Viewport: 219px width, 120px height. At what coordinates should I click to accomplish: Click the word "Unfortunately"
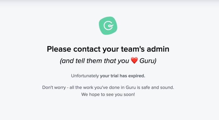[85, 76]
